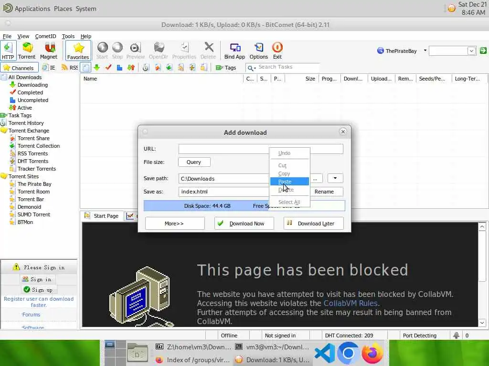Open the Options toolbar icon
489x366 pixels.
pyautogui.click(x=258, y=51)
